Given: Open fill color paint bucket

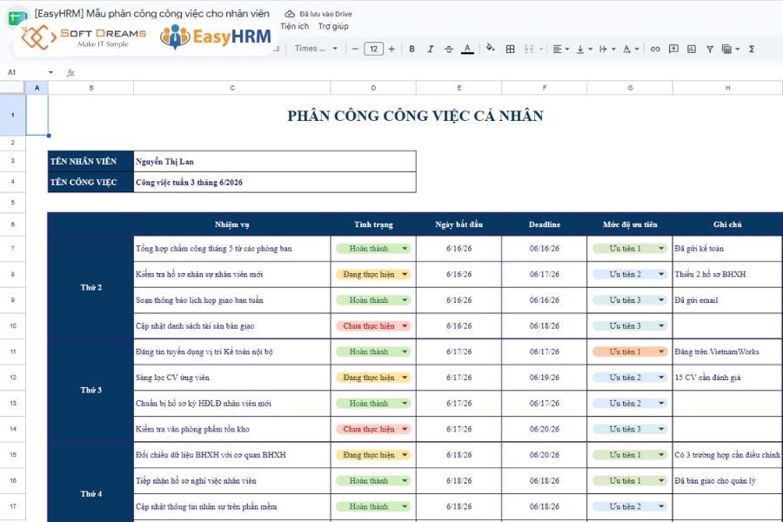Looking at the screenshot, I should tap(491, 48).
